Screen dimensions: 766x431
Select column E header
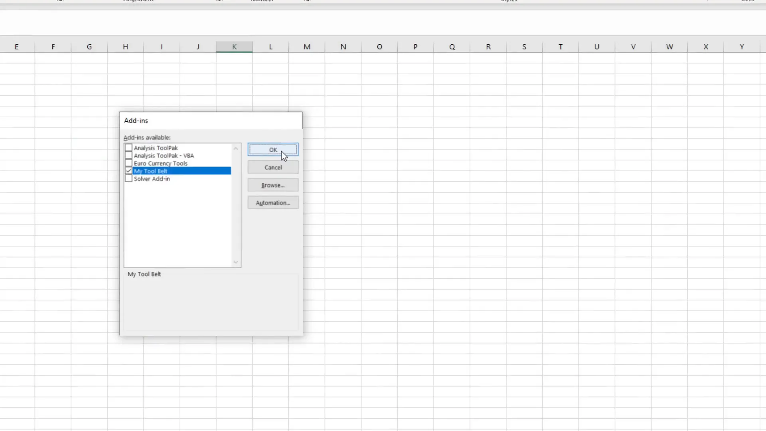click(x=16, y=46)
